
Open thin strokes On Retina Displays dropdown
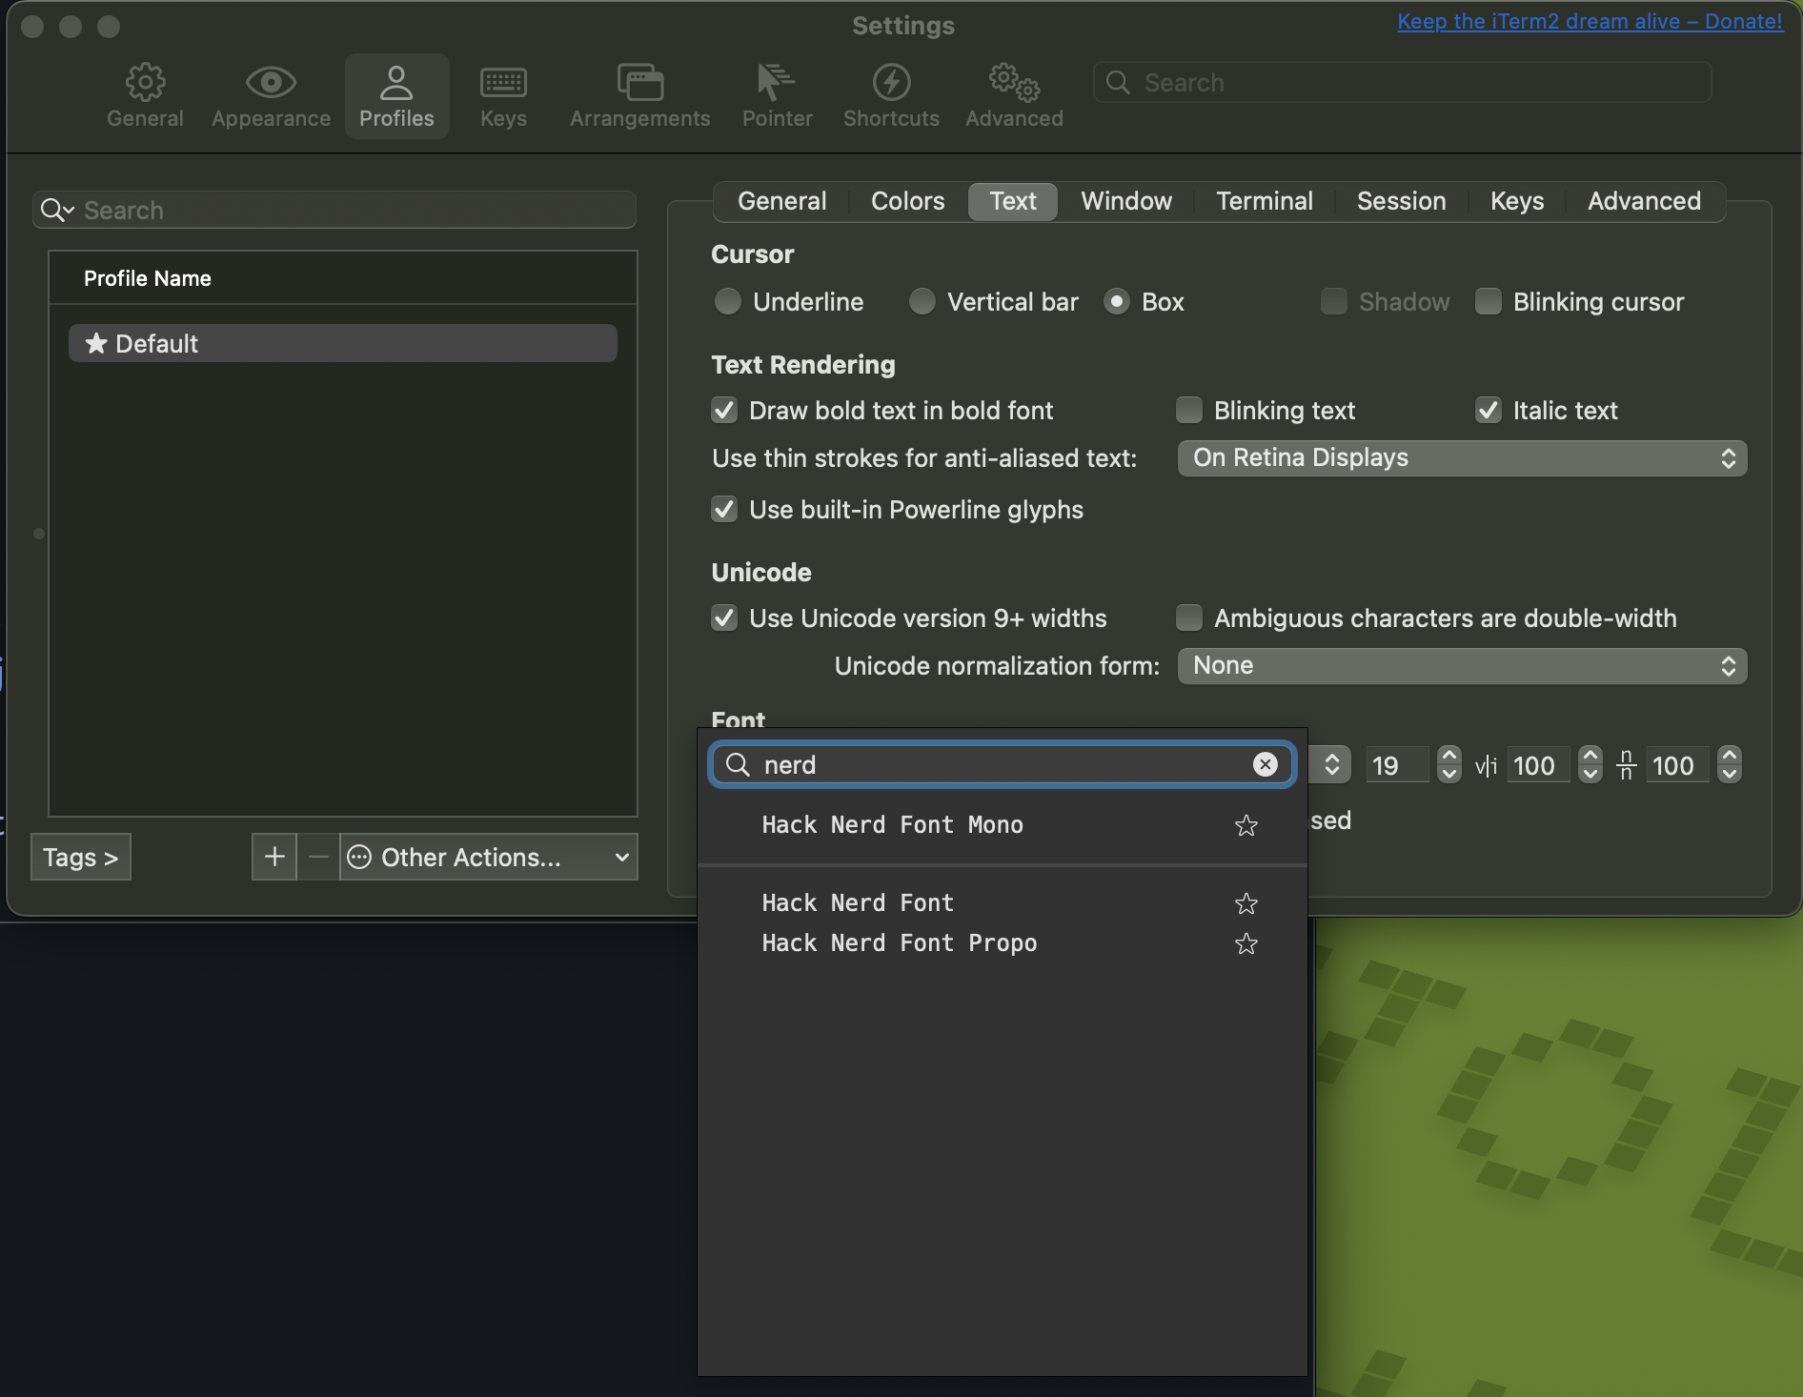pos(1462,458)
